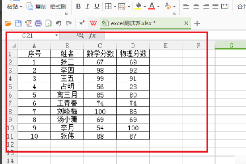Select the cell containing 刘晓梅
Viewport: 246px width, 164px height.
pos(67,111)
